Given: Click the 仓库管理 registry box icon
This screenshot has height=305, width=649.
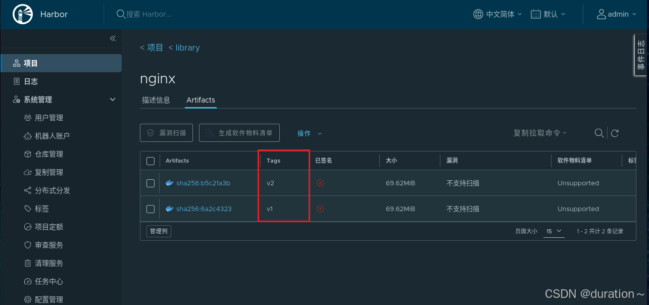Looking at the screenshot, I should coord(28,154).
